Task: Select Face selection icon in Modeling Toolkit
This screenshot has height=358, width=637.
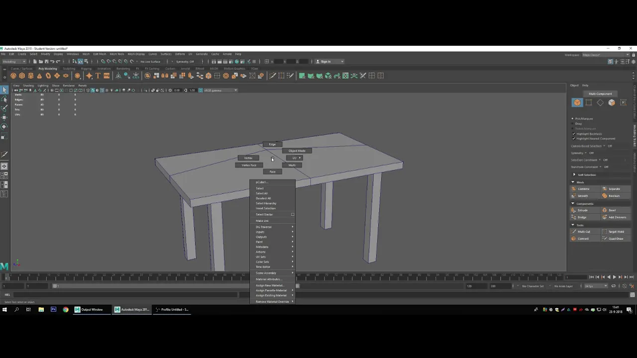Action: pos(612,102)
